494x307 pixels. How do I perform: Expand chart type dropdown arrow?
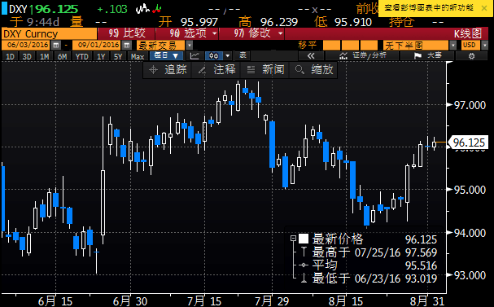pos(228,56)
